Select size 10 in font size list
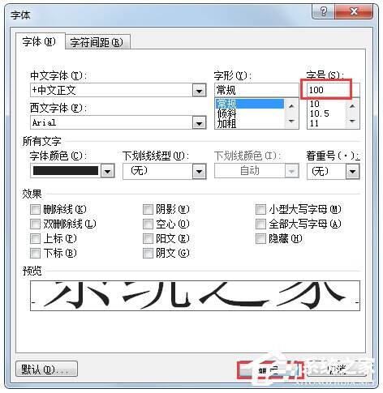Screen dimensions: 383x393 pyautogui.click(x=326, y=104)
